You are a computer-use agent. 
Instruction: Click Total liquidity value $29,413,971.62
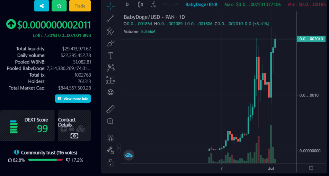click(x=76, y=49)
